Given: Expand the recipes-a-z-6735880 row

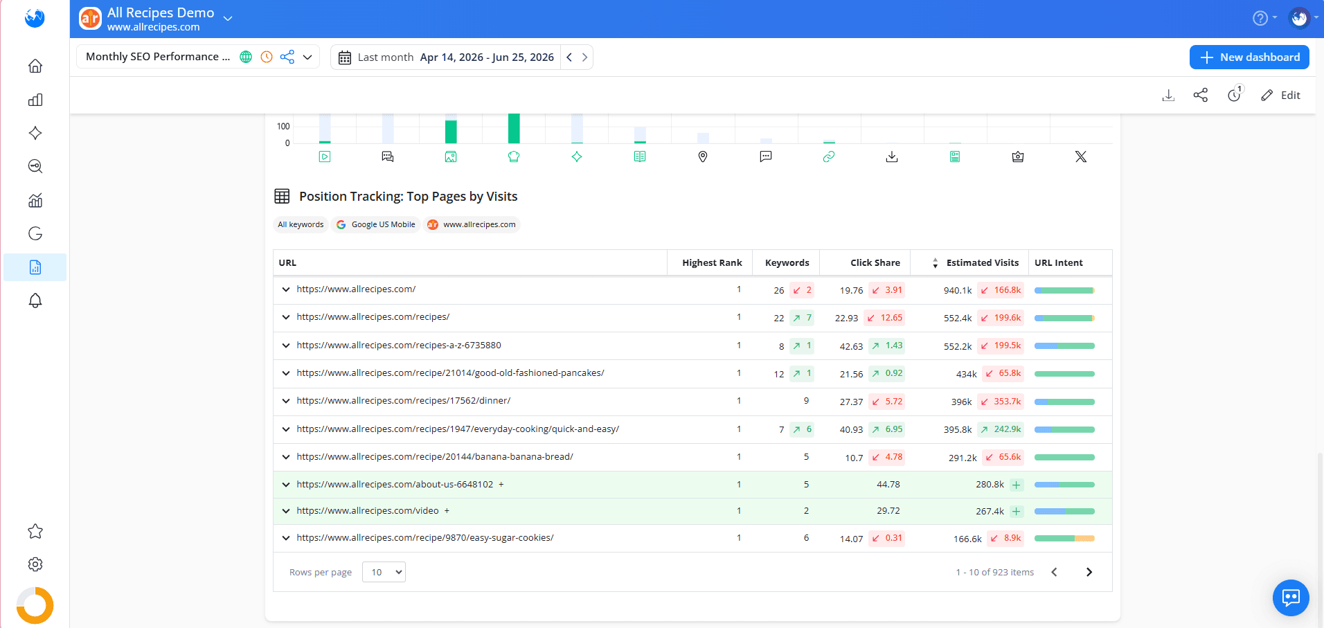Looking at the screenshot, I should click(x=286, y=346).
